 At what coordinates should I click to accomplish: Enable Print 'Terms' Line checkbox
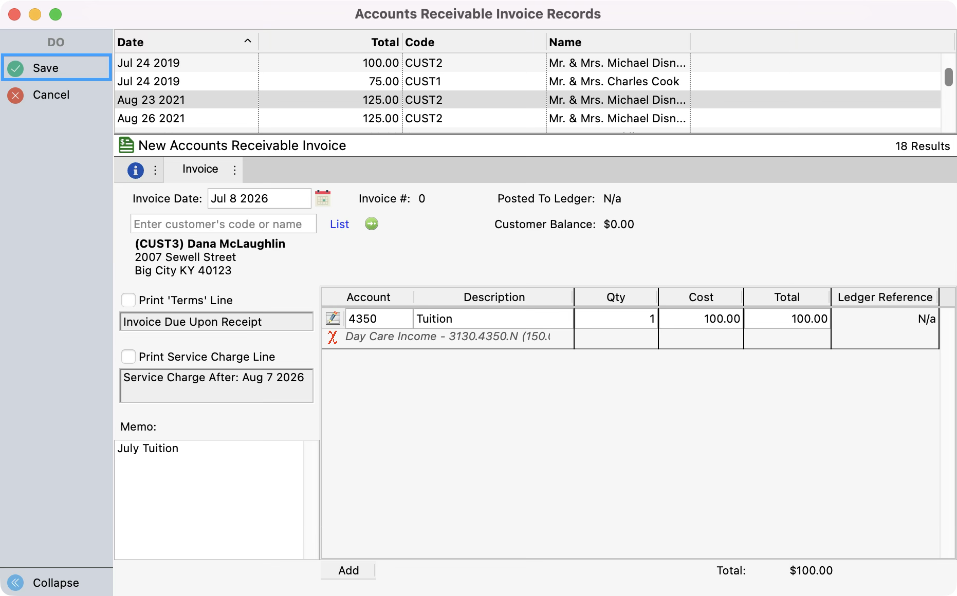tap(128, 300)
